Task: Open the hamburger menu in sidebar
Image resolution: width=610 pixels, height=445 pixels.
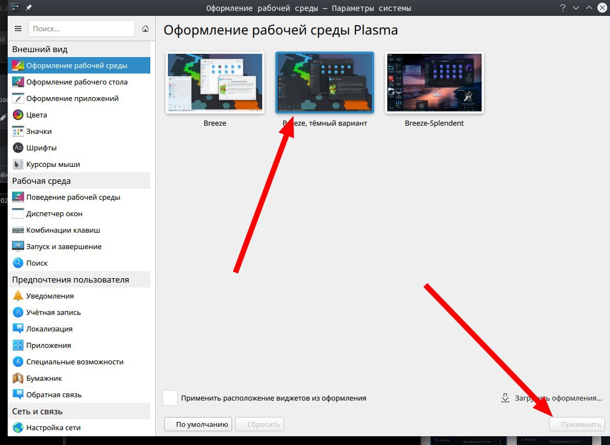Action: pos(18,29)
